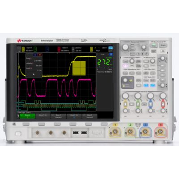Push the Trigger button in Trigger section
Image resolution: width=179 pixels, height=179 pixels.
pyautogui.click(x=125, y=61)
